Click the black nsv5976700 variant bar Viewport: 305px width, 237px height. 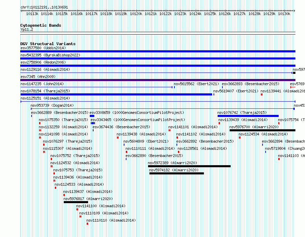click(263, 130)
